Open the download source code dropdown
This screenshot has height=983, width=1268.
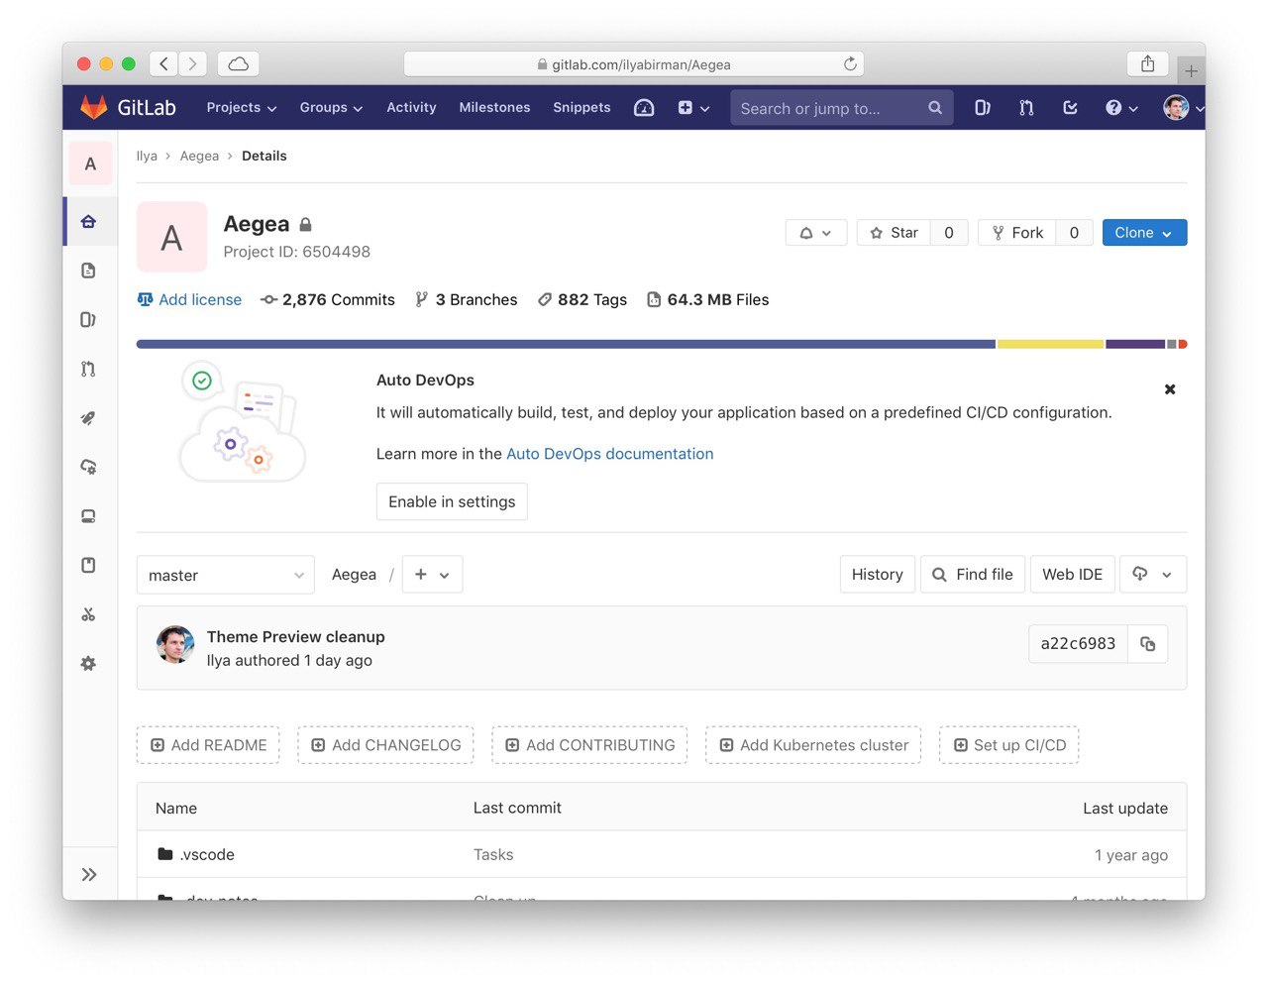coord(1153,575)
